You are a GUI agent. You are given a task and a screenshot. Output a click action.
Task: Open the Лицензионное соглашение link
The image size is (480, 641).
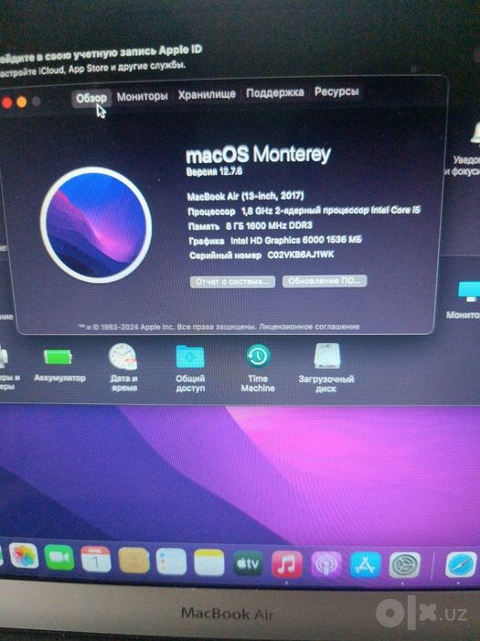[x=309, y=327]
